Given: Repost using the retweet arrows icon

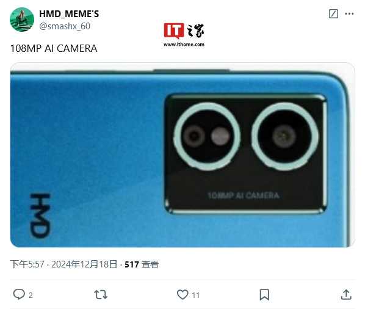Looking at the screenshot, I should click(101, 294).
